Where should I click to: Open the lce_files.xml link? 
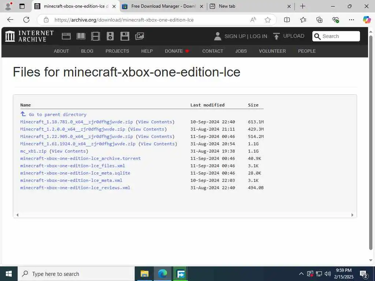point(73,166)
